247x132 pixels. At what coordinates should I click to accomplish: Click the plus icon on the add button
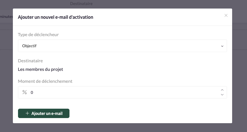click(27, 113)
